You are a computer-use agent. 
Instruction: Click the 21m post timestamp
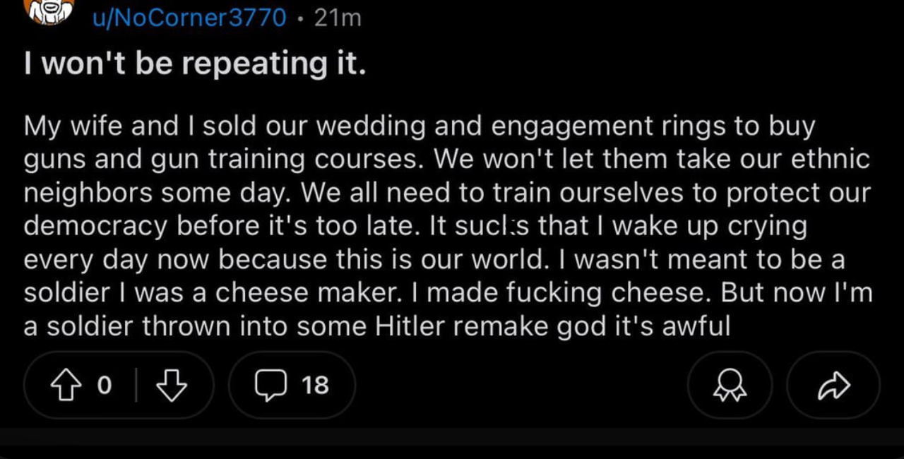point(338,18)
